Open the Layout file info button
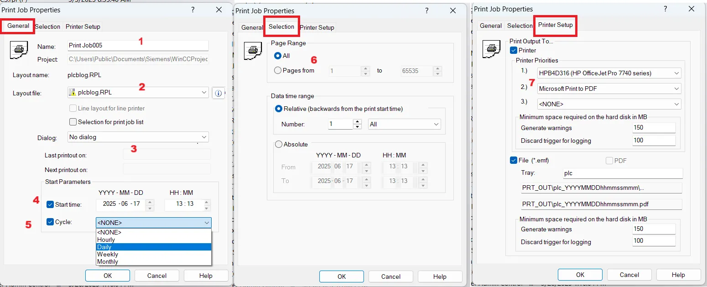Viewport: 707px width, 287px height. [218, 93]
